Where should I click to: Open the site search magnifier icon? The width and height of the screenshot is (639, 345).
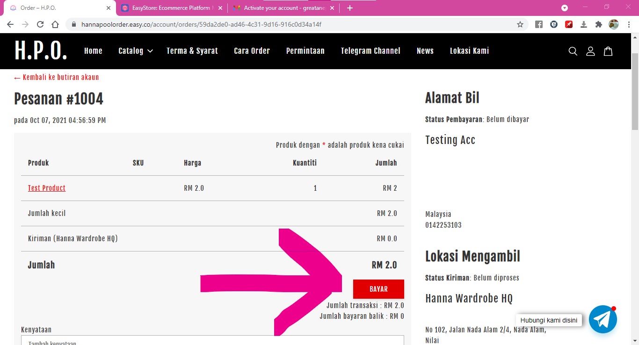[x=573, y=51]
